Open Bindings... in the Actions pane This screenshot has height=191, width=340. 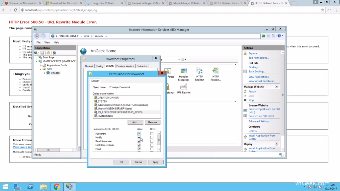[254, 67]
